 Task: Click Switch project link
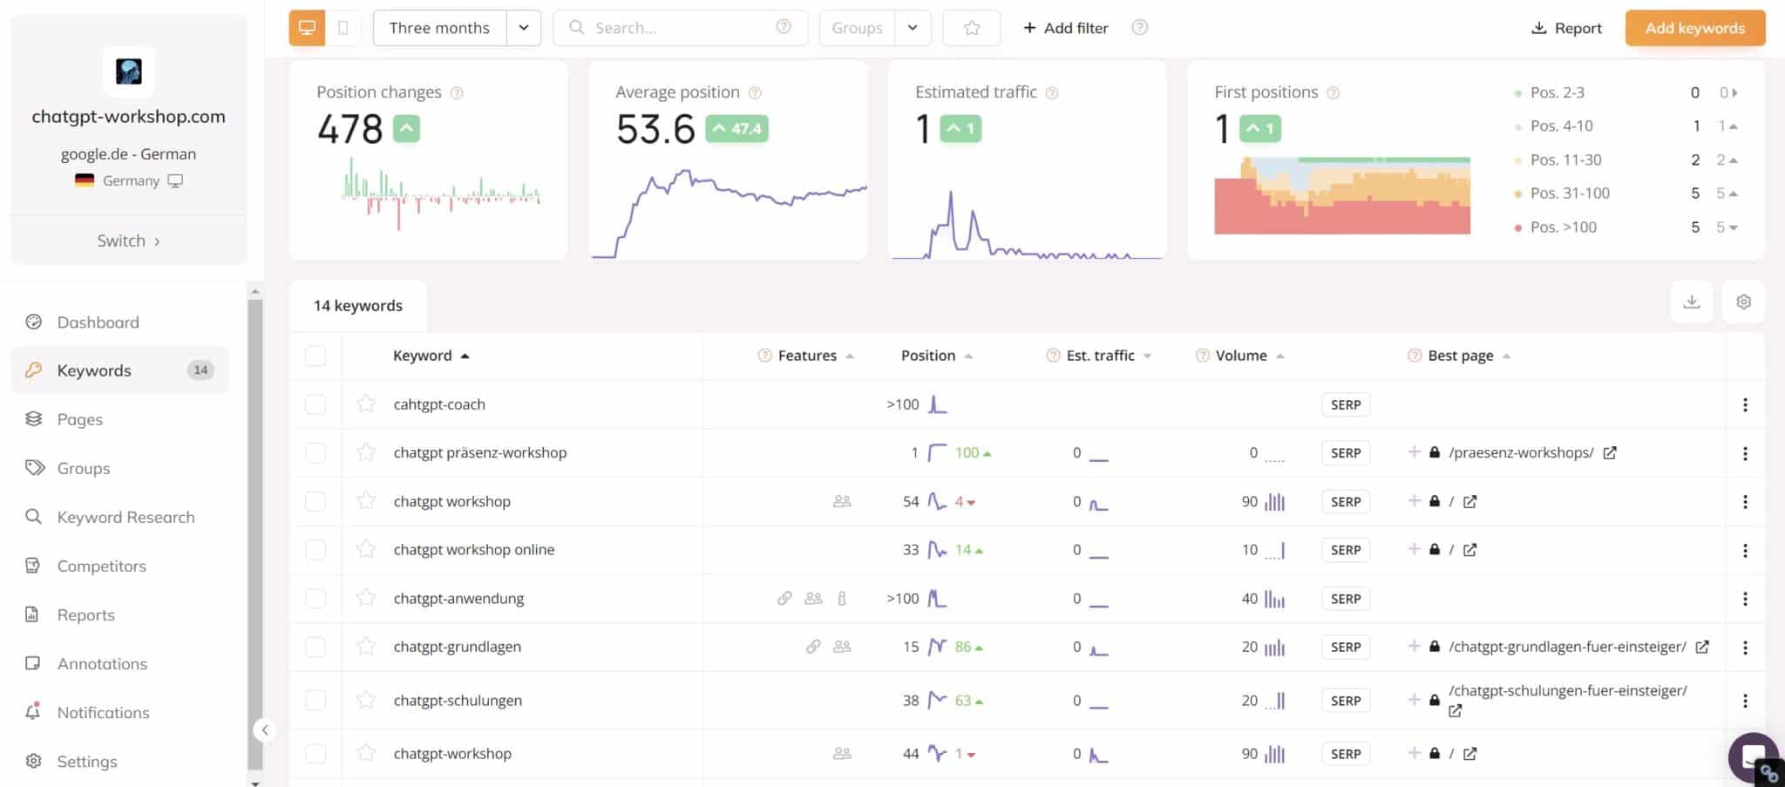pos(128,241)
